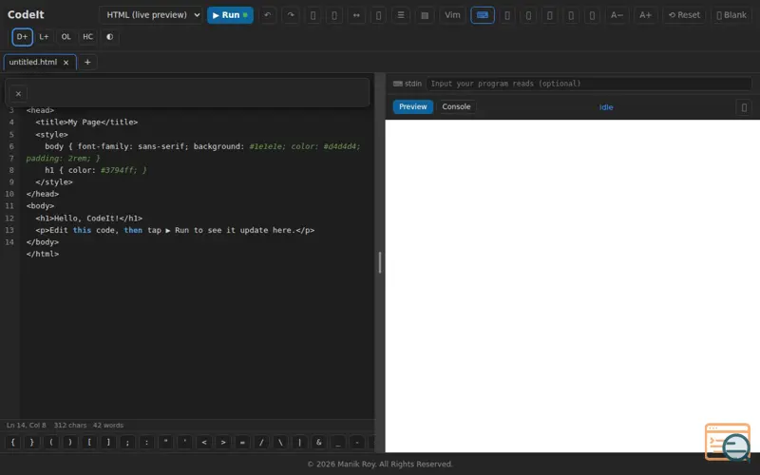This screenshot has height=475, width=760.
Task: Click the floating terminal search icon
Action: (x=728, y=442)
